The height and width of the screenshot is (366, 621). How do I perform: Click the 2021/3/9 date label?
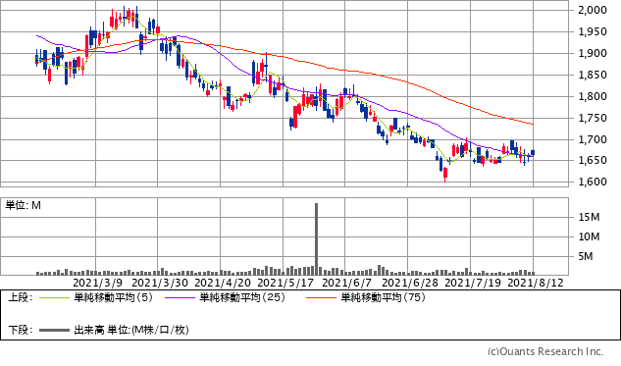(x=98, y=283)
